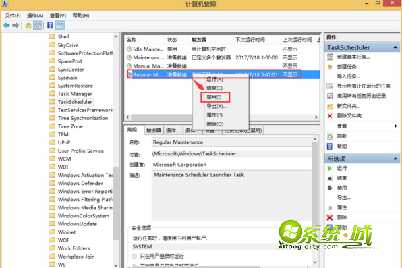Click the 上次运行时间 column header
This screenshot has width=402, height=268.
coord(297,40)
